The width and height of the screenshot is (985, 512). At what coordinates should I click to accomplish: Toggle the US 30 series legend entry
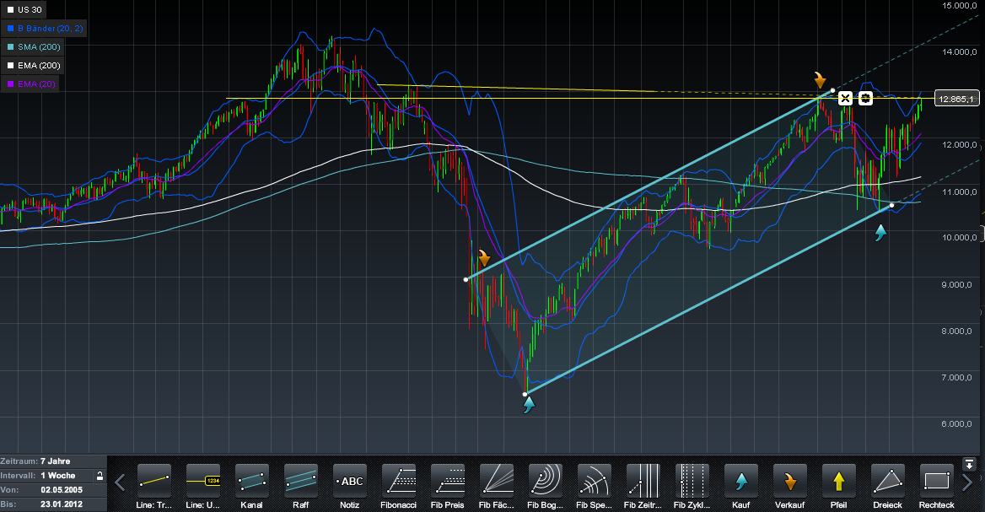tap(24, 9)
